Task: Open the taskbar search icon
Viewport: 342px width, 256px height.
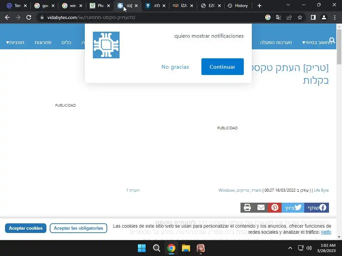Action: point(156,248)
